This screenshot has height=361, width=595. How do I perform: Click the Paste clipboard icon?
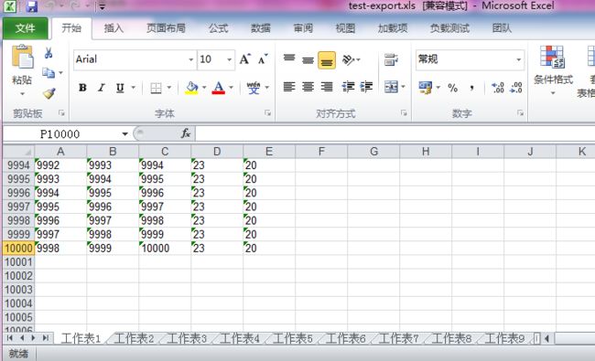22,57
